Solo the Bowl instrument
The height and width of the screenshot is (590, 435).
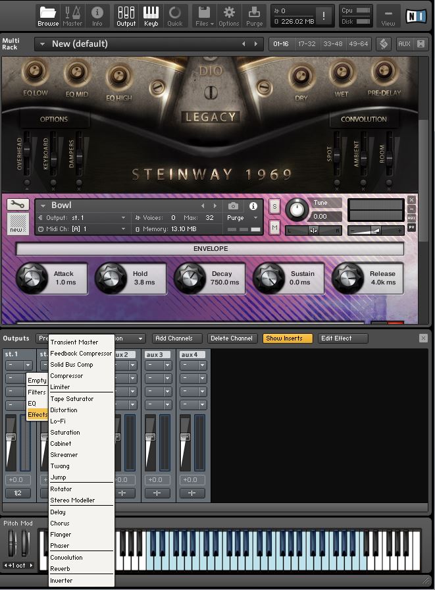(274, 206)
